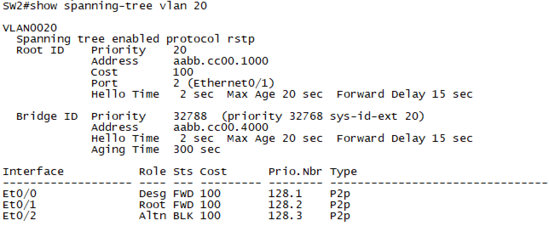Viewport: 549px width, 226px height.
Task: Click the Root ID label
Action: 40,50
